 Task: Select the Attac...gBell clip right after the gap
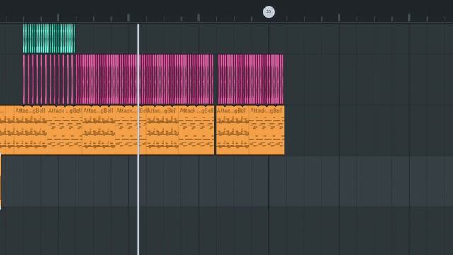233,130
